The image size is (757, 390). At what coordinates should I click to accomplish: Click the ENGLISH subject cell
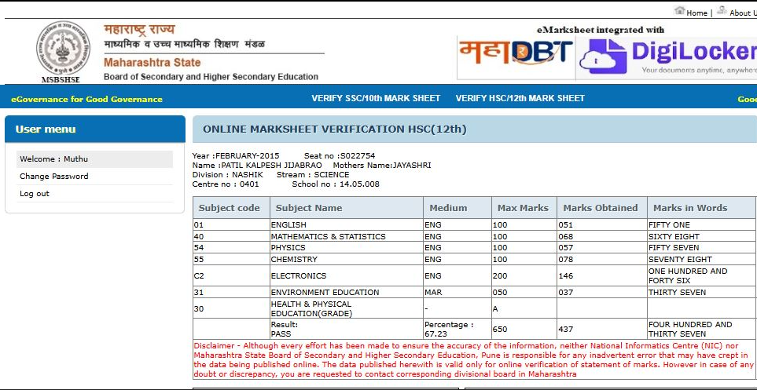pyautogui.click(x=346, y=224)
